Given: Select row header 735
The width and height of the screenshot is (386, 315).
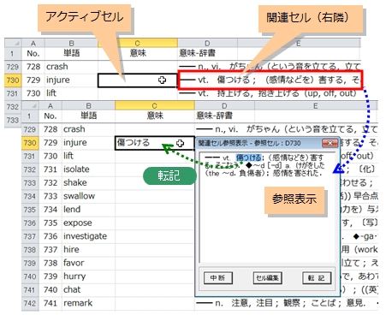Looking at the screenshot, I should pos(30,210).
